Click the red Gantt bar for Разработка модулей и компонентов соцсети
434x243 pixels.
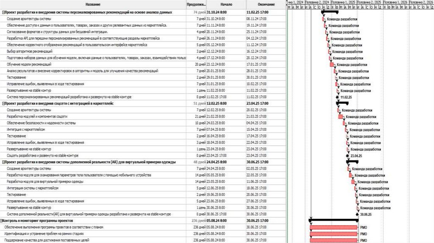click(341, 117)
